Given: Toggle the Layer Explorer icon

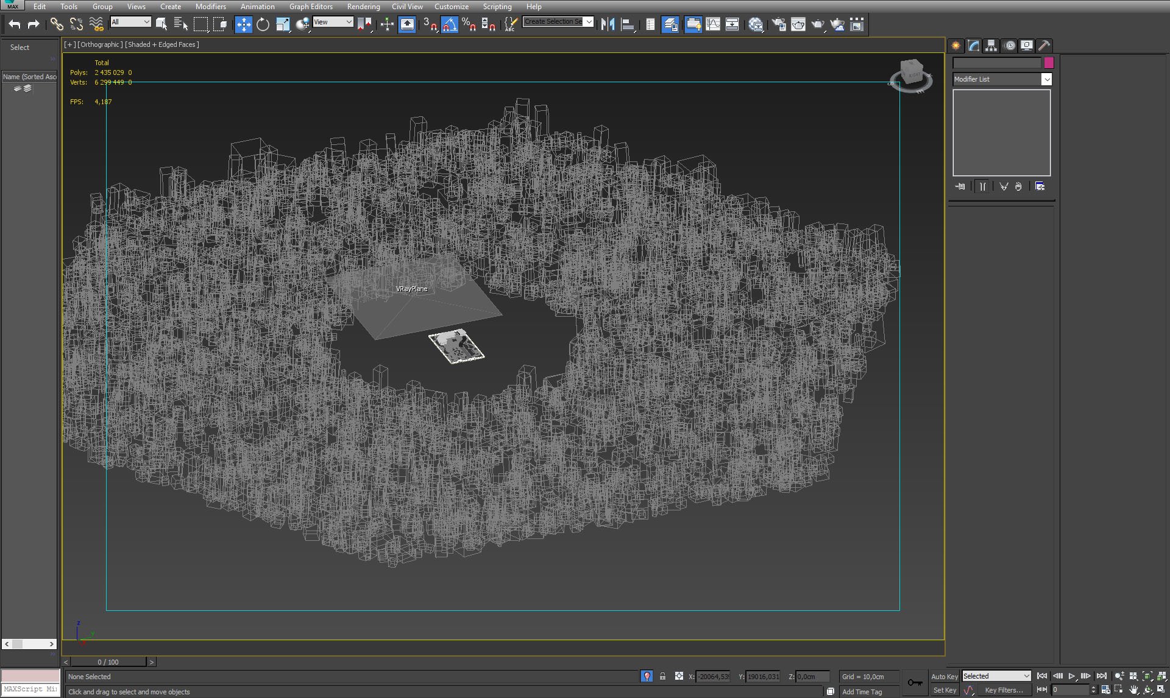Looking at the screenshot, I should pos(670,24).
